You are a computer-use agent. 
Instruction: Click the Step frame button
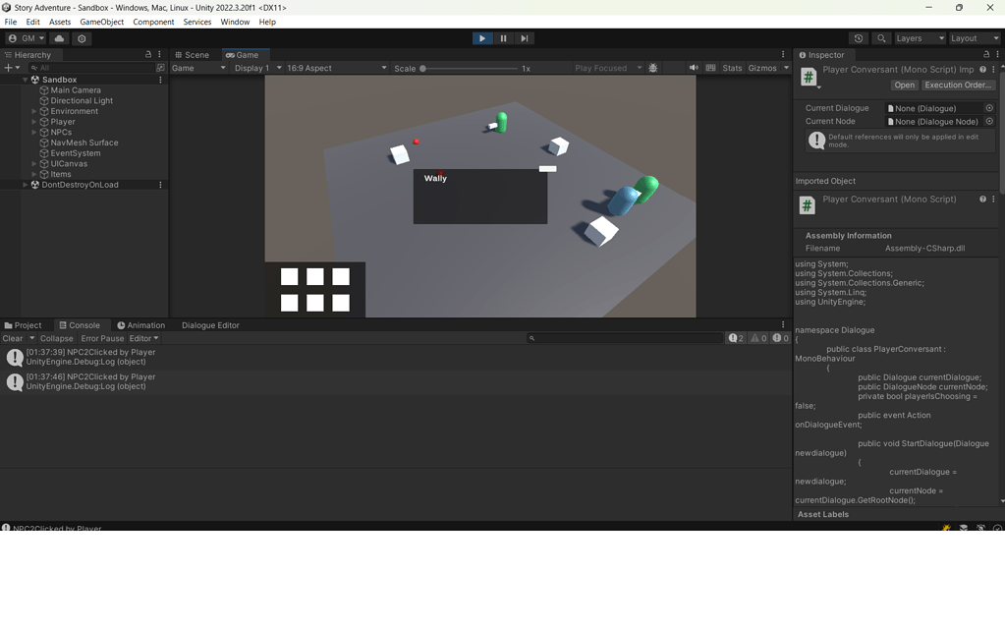coord(525,37)
